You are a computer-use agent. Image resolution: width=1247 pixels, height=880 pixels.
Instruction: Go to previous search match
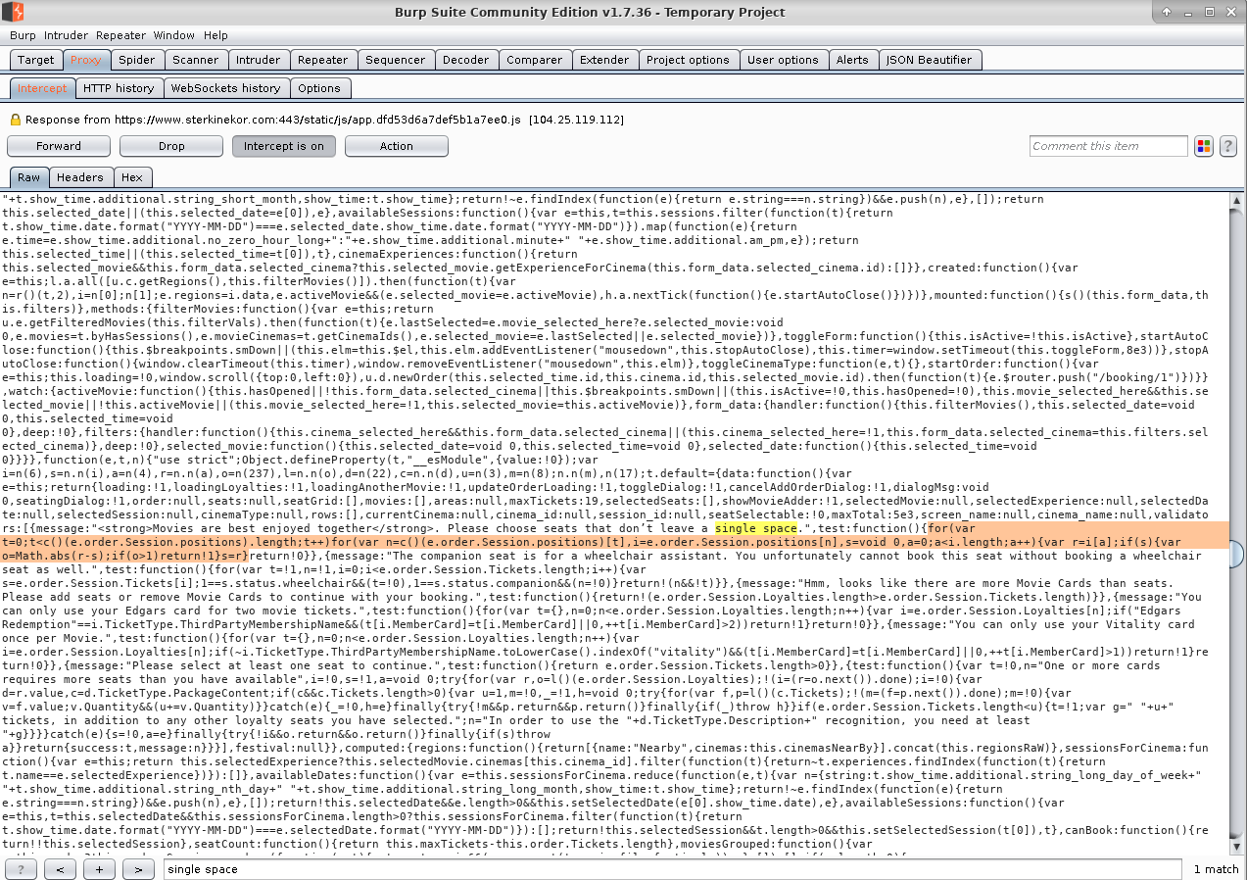[60, 869]
